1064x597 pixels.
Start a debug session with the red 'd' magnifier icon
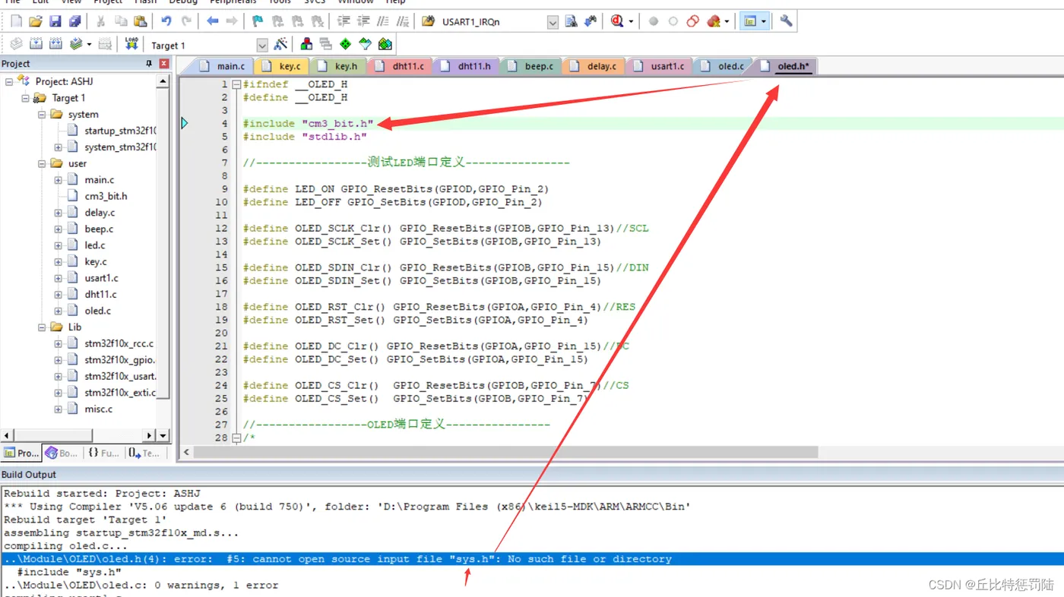point(617,22)
